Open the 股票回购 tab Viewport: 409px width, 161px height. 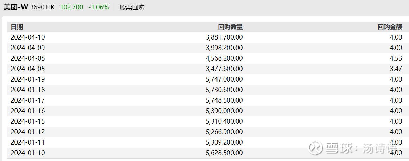(x=132, y=7)
